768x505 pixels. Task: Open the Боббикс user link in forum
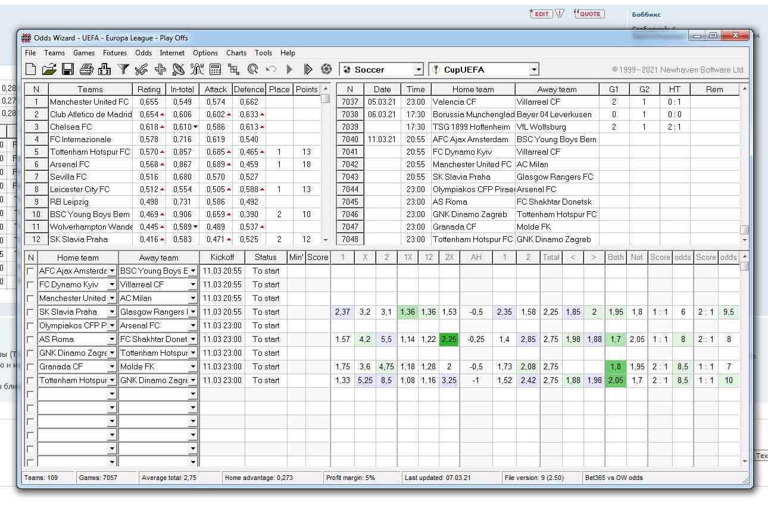click(x=646, y=14)
